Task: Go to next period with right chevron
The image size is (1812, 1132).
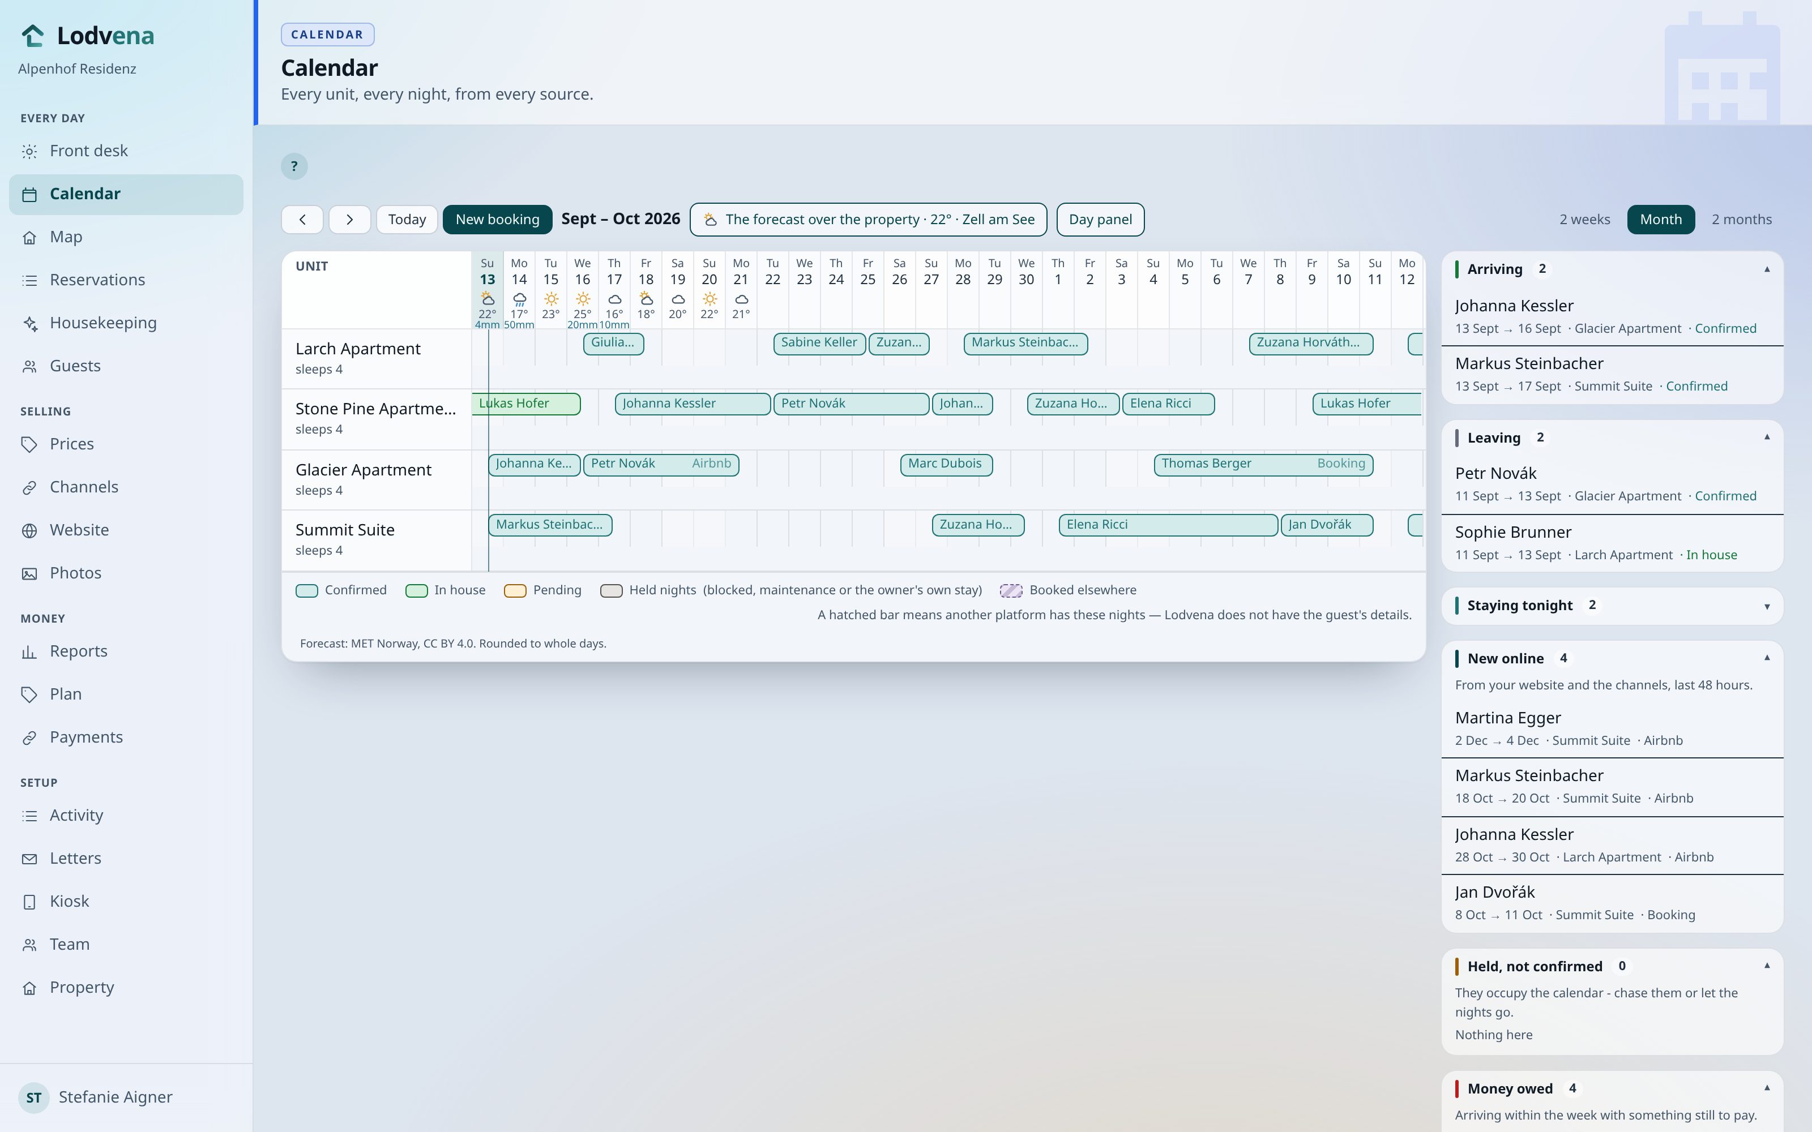Action: pos(350,220)
